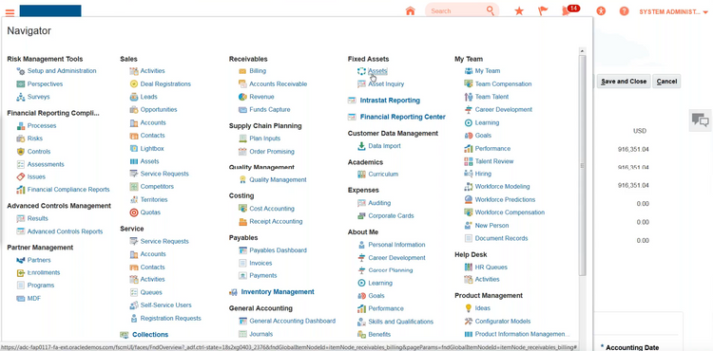The image size is (713, 351).
Task: Click the Curriculum icon
Action: (361, 175)
